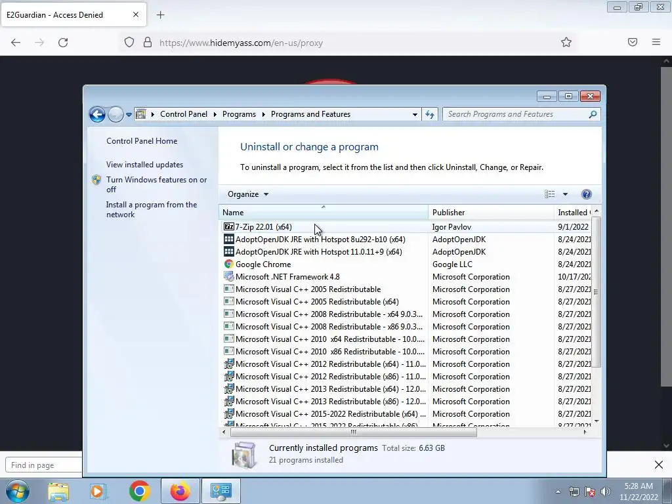Open the help question mark icon
Viewport: 672px width, 504px height.
[x=586, y=194]
